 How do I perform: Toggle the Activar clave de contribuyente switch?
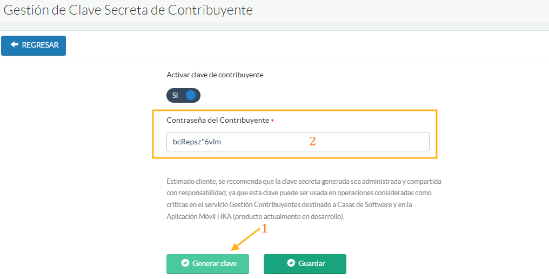[183, 95]
